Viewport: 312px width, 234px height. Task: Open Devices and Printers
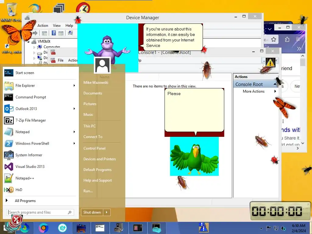[100, 159]
